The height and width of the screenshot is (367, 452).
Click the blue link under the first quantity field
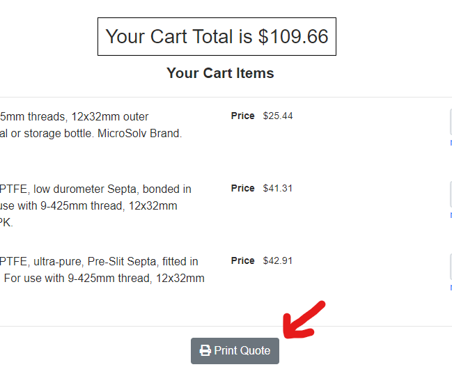(x=450, y=143)
